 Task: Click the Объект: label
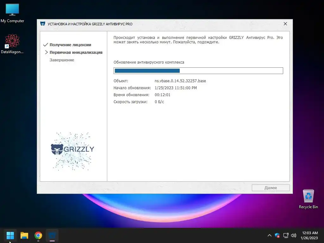121,81
